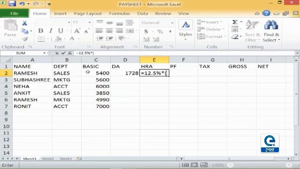This screenshot has width=300, height=169.
Task: Switch to the Review tab
Action: point(163,14)
